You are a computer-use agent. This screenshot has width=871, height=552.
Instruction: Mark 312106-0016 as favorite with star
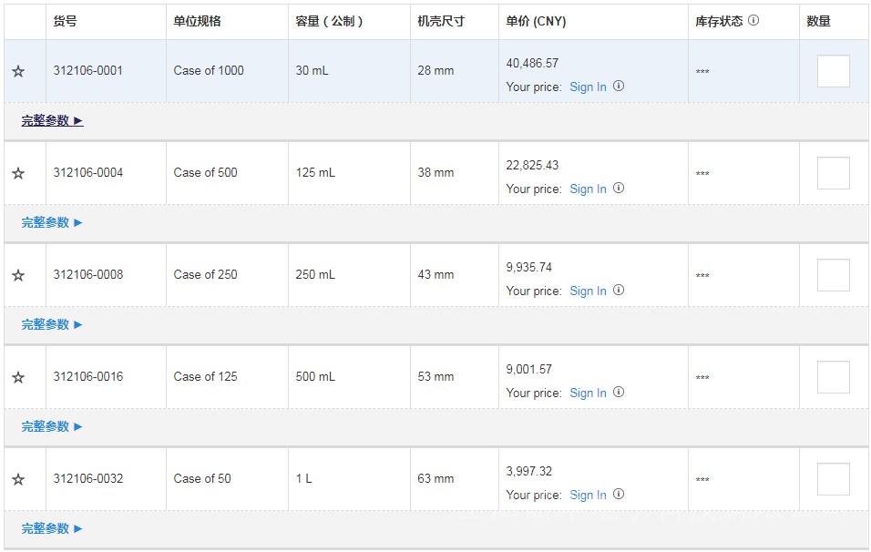click(x=18, y=377)
